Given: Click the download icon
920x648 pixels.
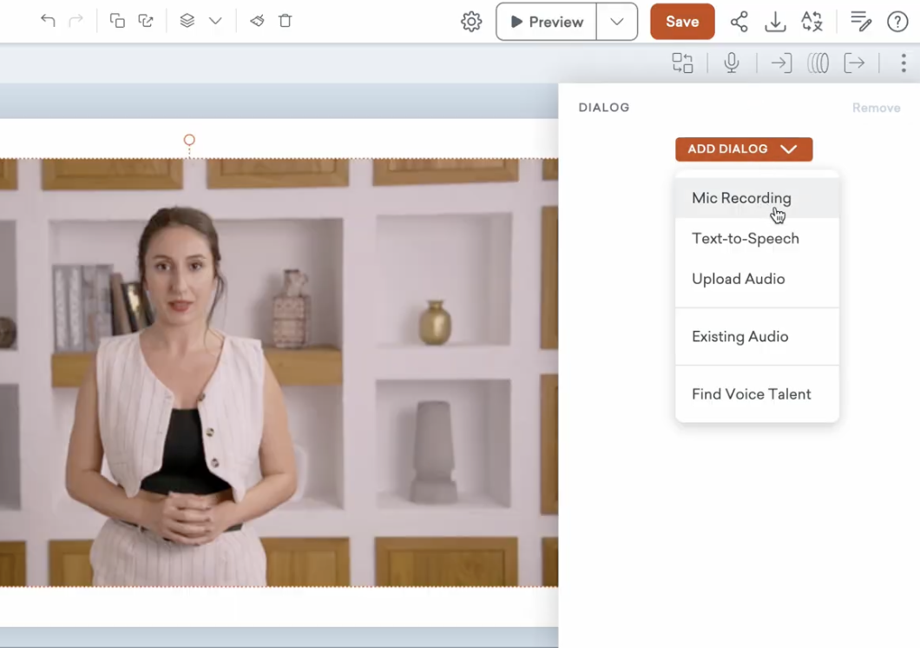Looking at the screenshot, I should tap(775, 22).
